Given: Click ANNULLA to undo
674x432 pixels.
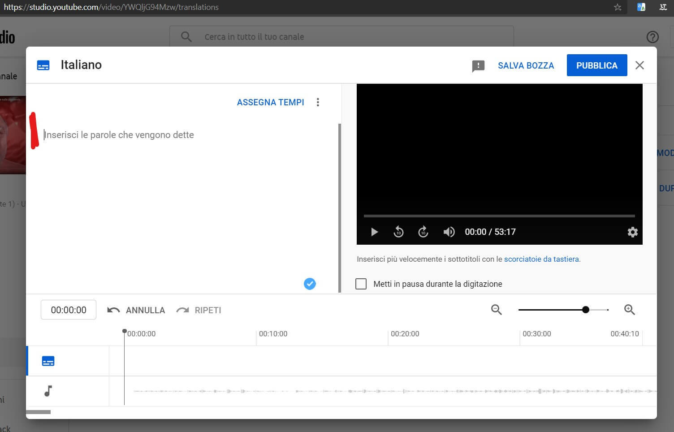Looking at the screenshot, I should (x=136, y=310).
